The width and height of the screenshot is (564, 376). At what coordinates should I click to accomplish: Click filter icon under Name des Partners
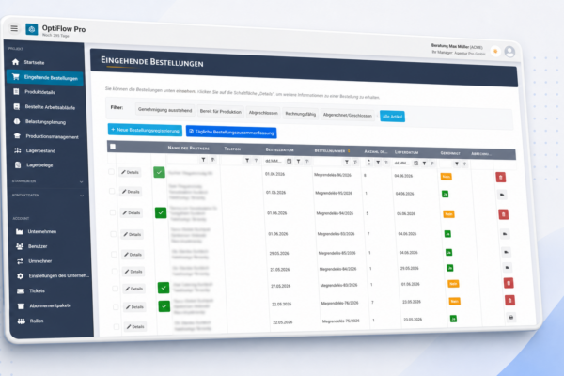coord(203,160)
